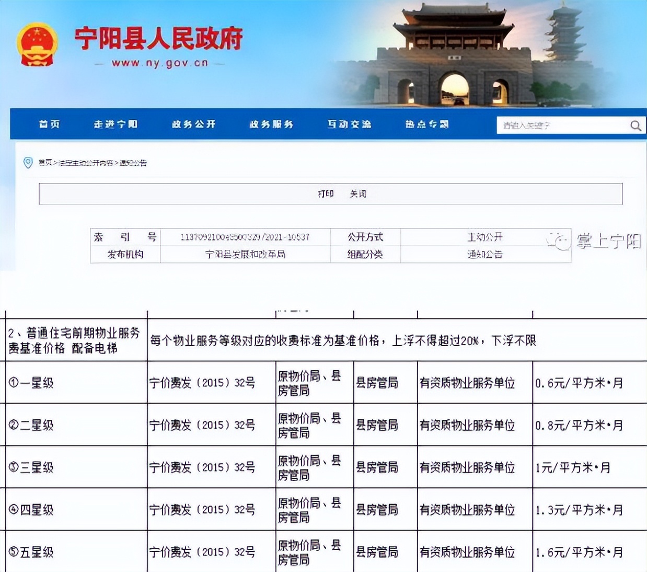
Task: Click the 关闭 close button
Action: coord(360,193)
